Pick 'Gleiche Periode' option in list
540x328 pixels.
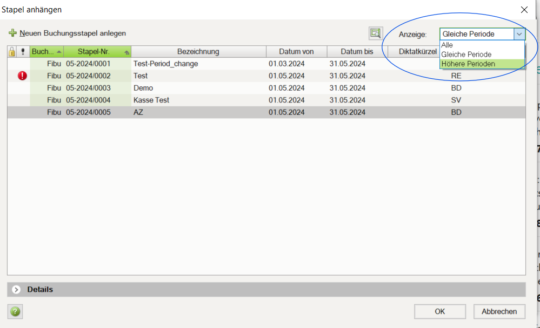point(466,54)
